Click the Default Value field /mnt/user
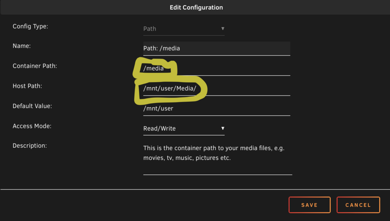The width and height of the screenshot is (390, 221). click(216, 109)
